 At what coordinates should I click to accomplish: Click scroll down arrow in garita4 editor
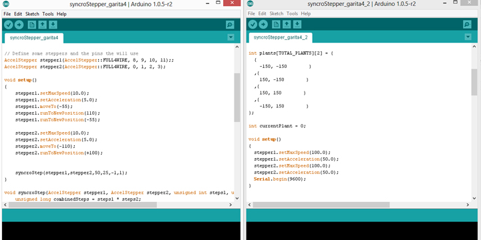click(x=237, y=199)
